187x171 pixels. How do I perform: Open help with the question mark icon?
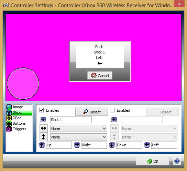coord(177,161)
